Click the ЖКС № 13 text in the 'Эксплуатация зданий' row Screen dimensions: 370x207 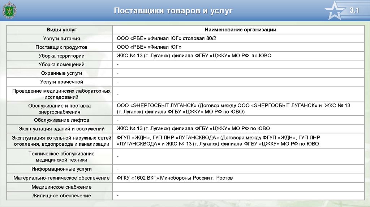(x=193, y=129)
